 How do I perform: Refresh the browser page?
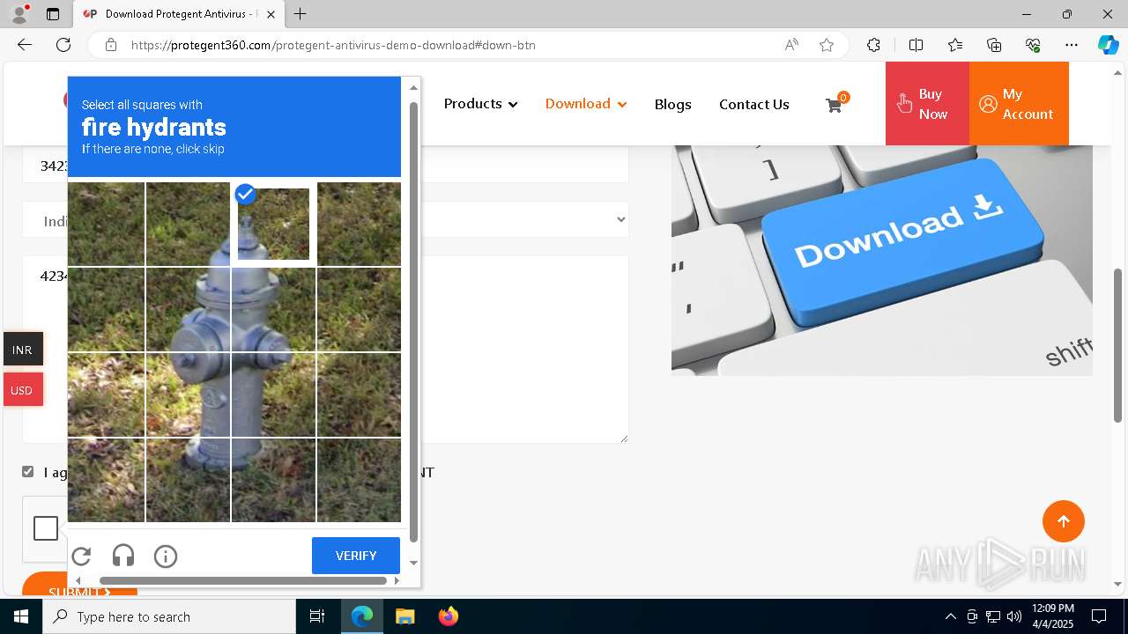[63, 45]
